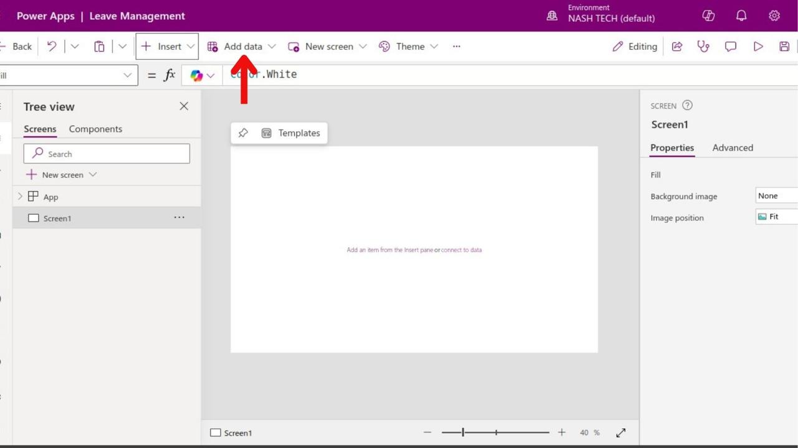
Task: Open the Share app icon
Action: point(677,47)
